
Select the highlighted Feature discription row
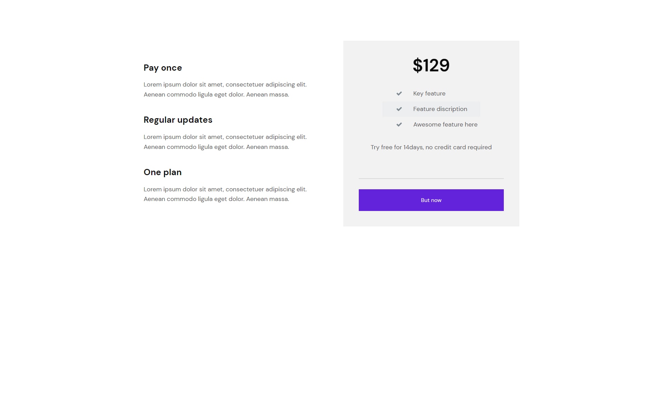coord(431,109)
